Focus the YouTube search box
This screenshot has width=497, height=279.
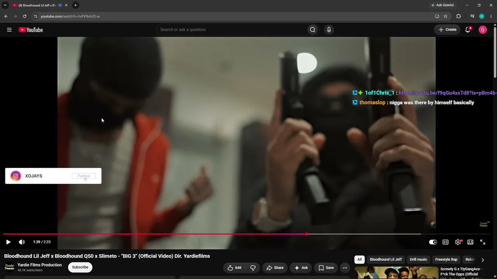(x=231, y=30)
